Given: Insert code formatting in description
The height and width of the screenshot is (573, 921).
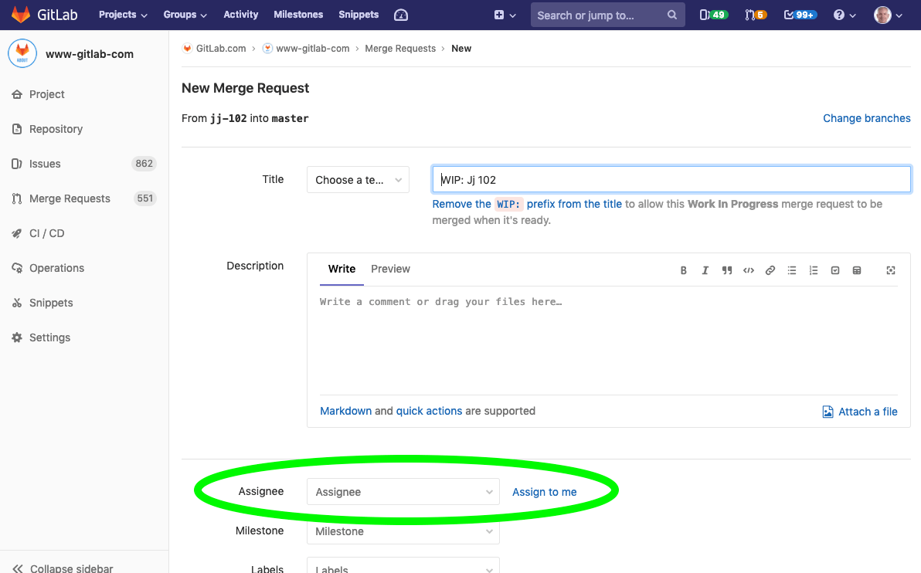Looking at the screenshot, I should tap(748, 270).
